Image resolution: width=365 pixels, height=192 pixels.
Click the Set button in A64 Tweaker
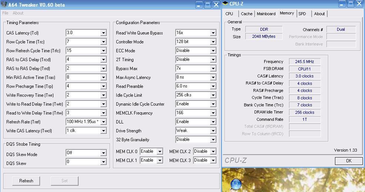[64, 181]
